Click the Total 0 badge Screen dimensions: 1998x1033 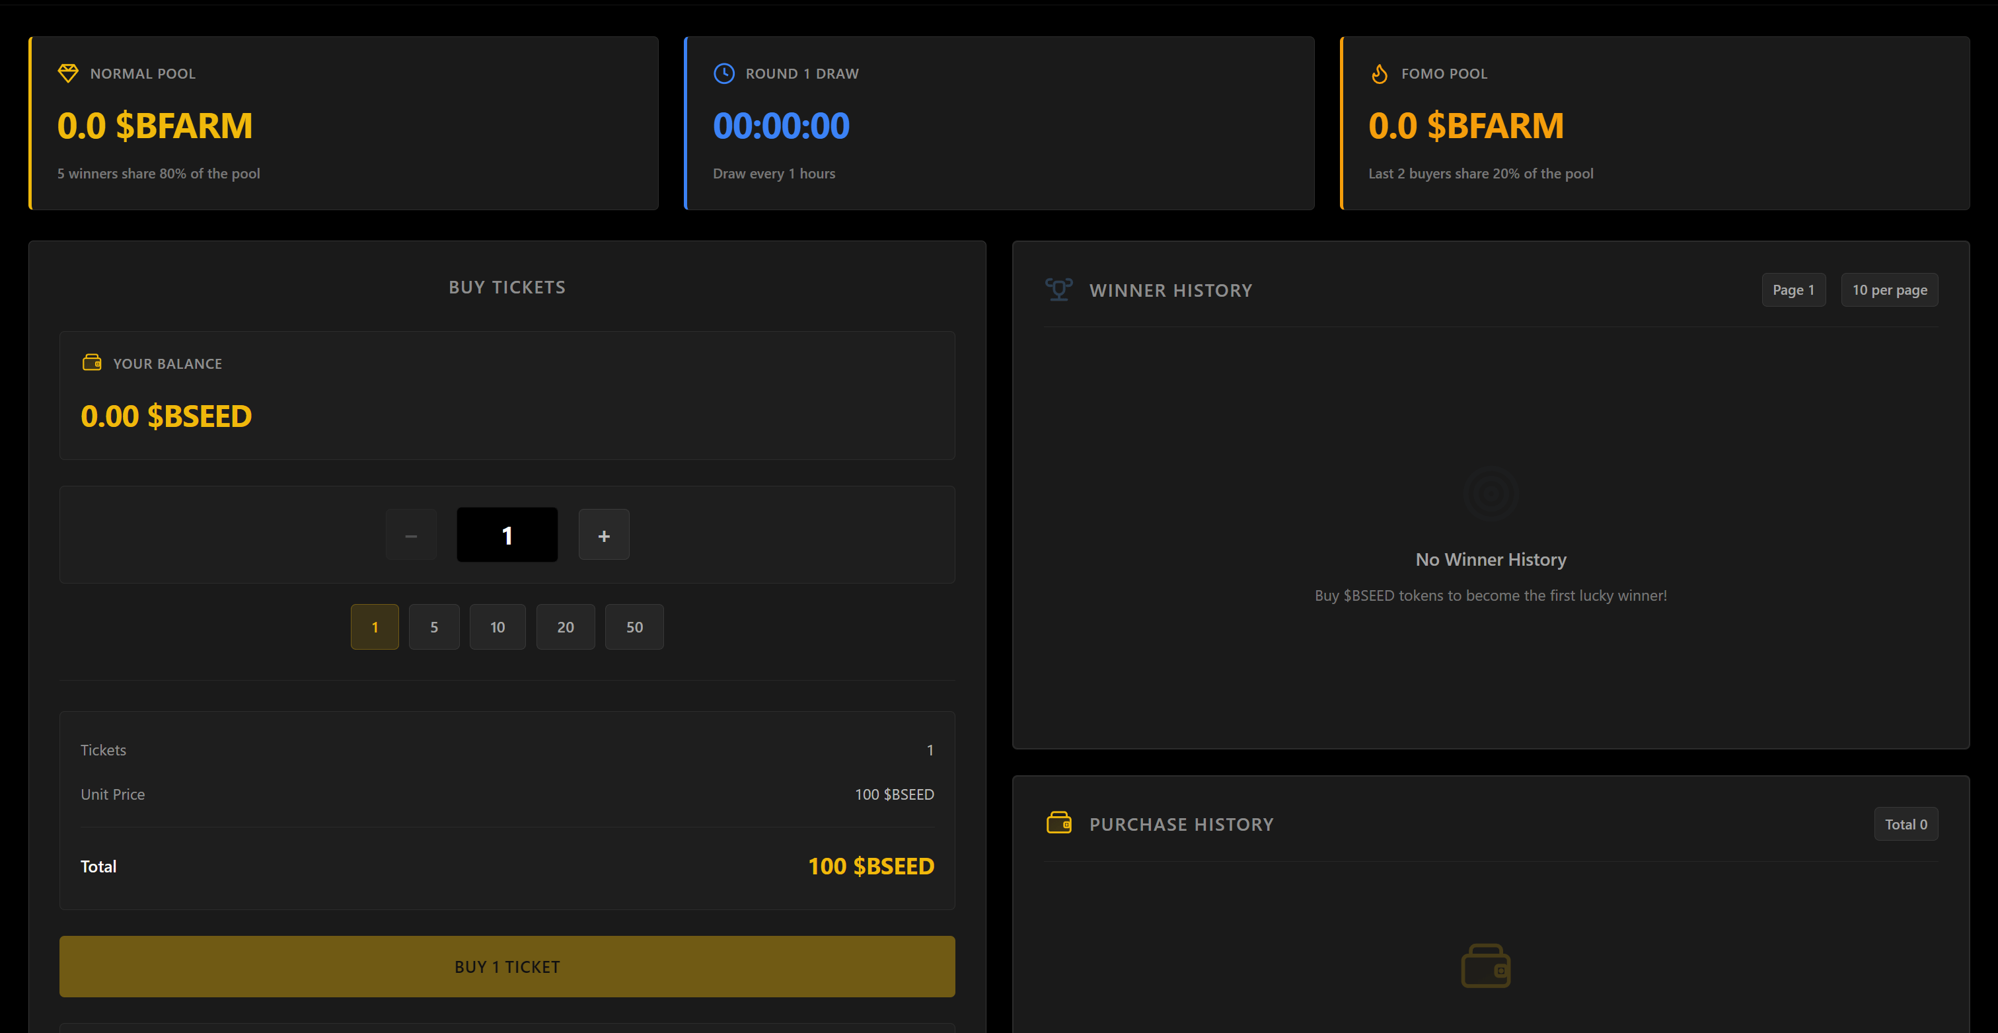pos(1905,824)
